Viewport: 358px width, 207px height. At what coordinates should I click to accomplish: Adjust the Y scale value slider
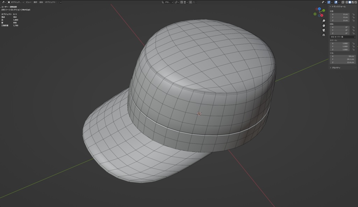coord(339,47)
